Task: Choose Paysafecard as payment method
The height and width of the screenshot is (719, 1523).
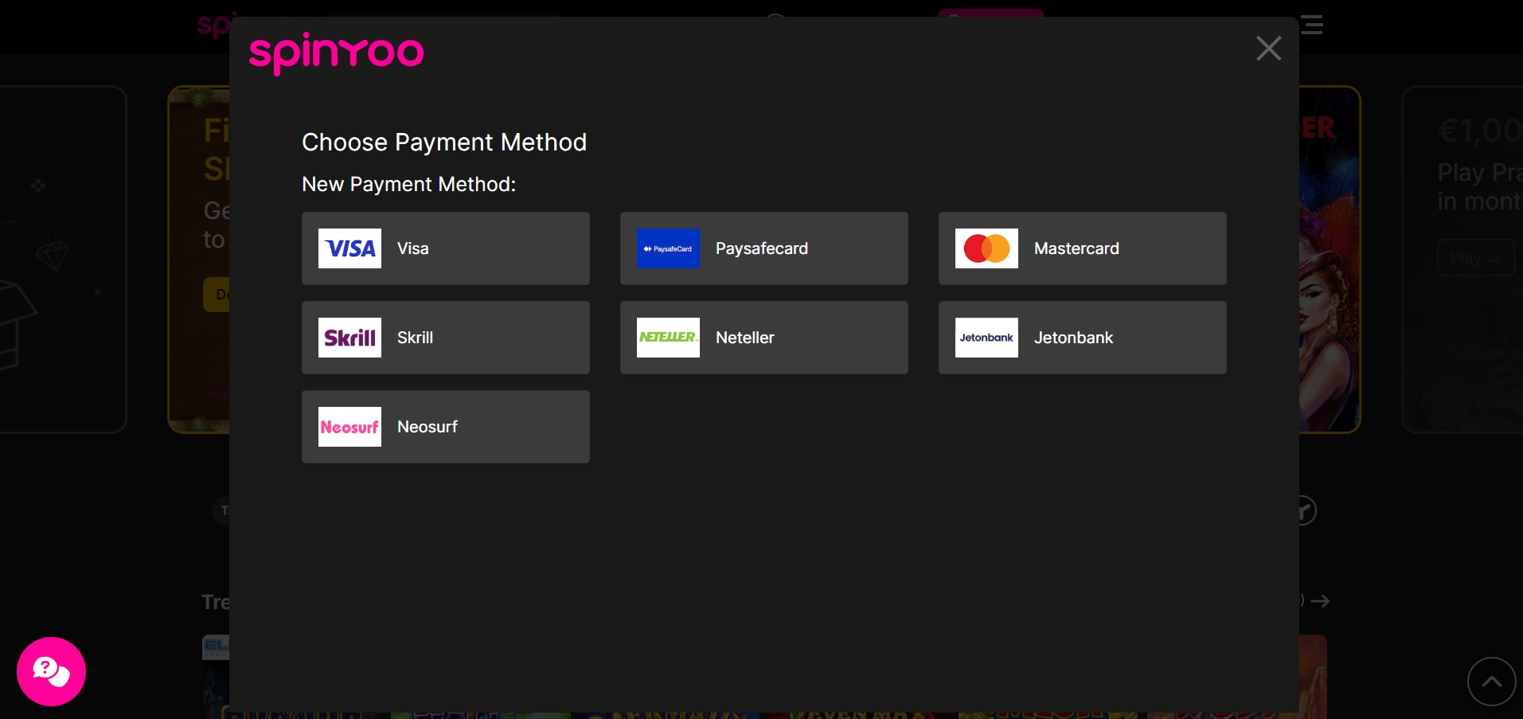Action: (763, 248)
